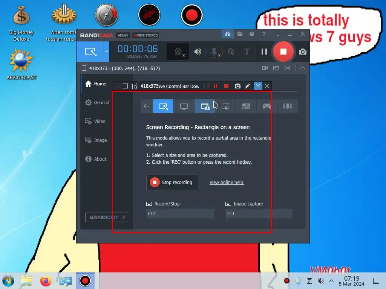
Task: Toggle the muted volume tray icon
Action: pyautogui.click(x=320, y=281)
